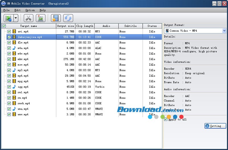The width and height of the screenshot is (228, 150).
Task: Click the 00:08:32 clip length cell
Action: pyautogui.click(x=85, y=32)
